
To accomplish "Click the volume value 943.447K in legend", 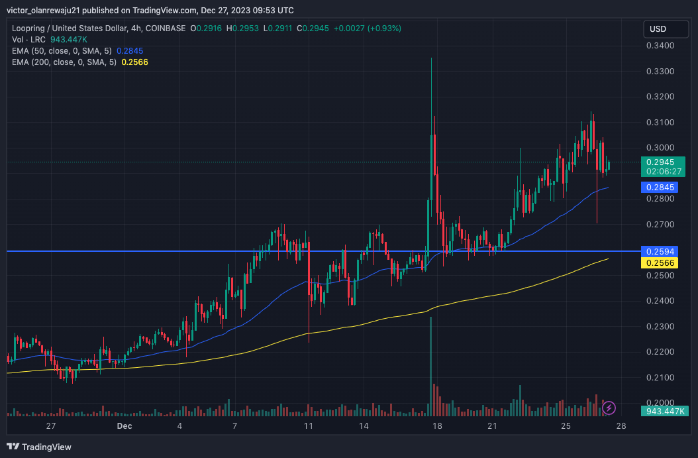I will click(69, 40).
